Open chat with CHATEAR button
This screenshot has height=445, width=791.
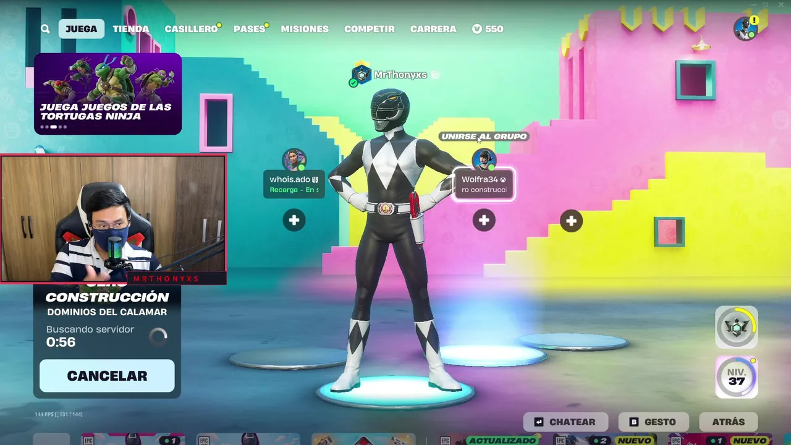click(x=566, y=422)
